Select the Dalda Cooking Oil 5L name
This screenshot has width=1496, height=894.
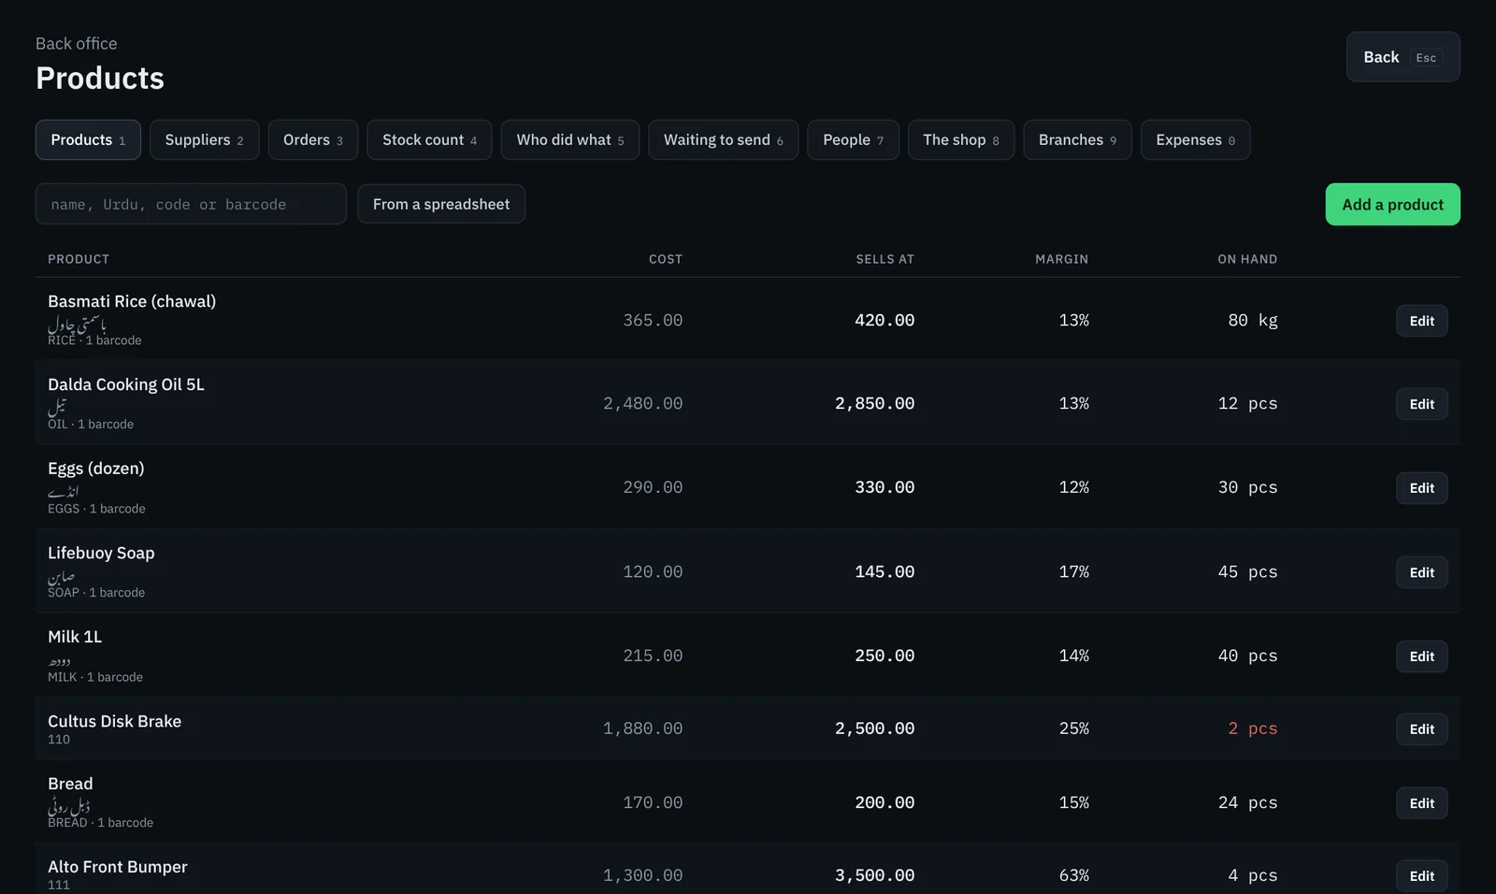point(126,384)
